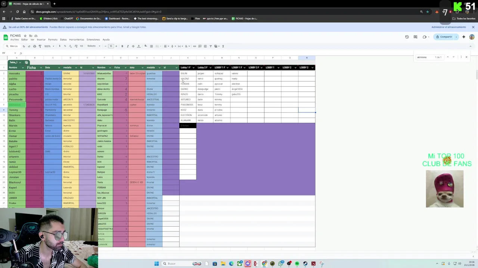Open the Editar menu

(x=25, y=39)
